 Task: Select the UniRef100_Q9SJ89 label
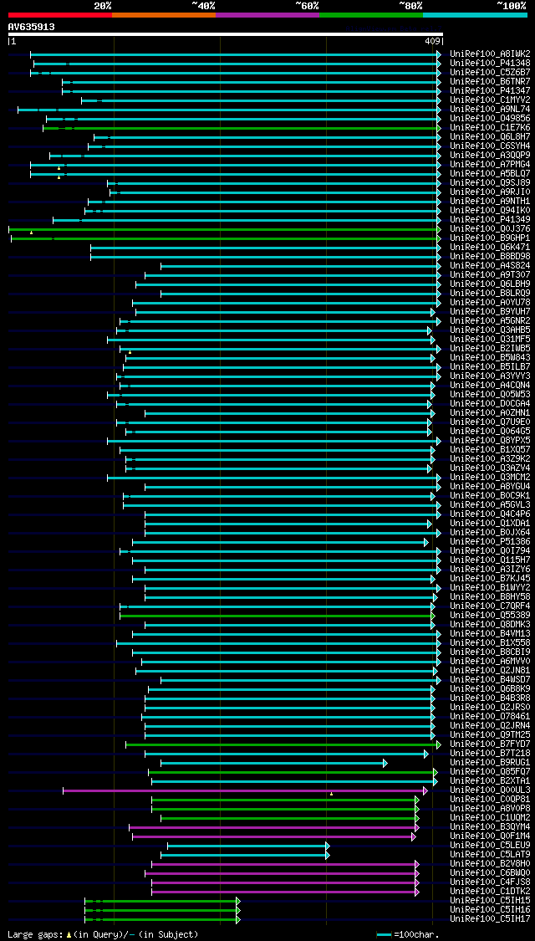click(490, 183)
